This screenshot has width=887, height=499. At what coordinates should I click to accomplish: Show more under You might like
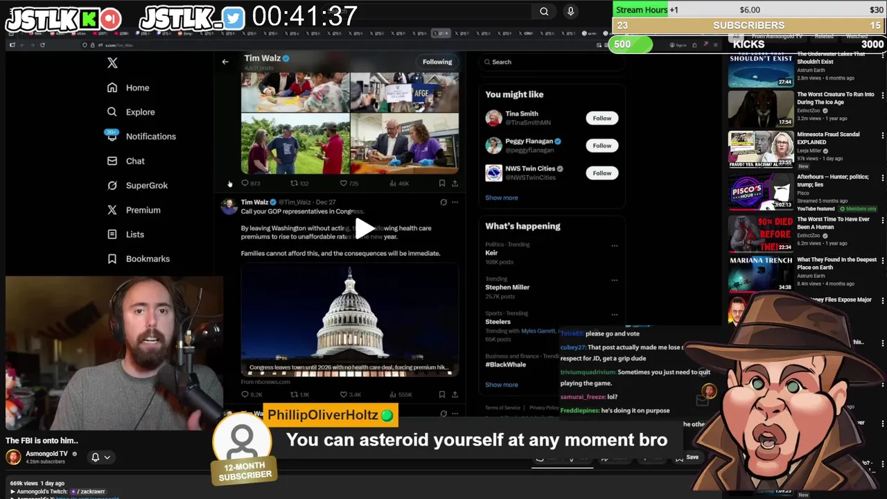502,198
